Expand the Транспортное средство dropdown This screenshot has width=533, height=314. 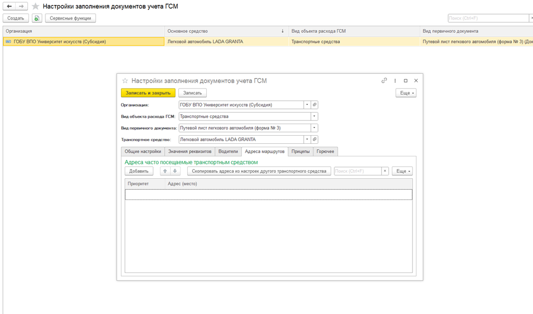tap(307, 139)
